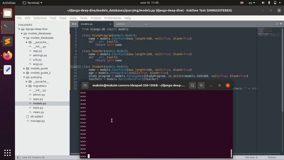
Task: Click terminal search icon
Action: coord(192,85)
